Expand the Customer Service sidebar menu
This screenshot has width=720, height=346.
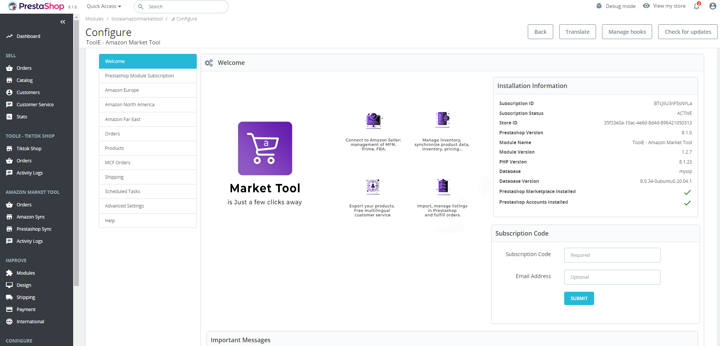[35, 105]
